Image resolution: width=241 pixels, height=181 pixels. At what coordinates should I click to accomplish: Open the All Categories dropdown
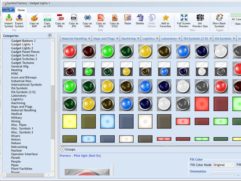[x=236, y=19]
